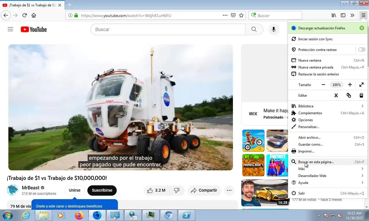Subscribe with the Suscribirse button
This screenshot has height=221, width=369.
[102, 190]
